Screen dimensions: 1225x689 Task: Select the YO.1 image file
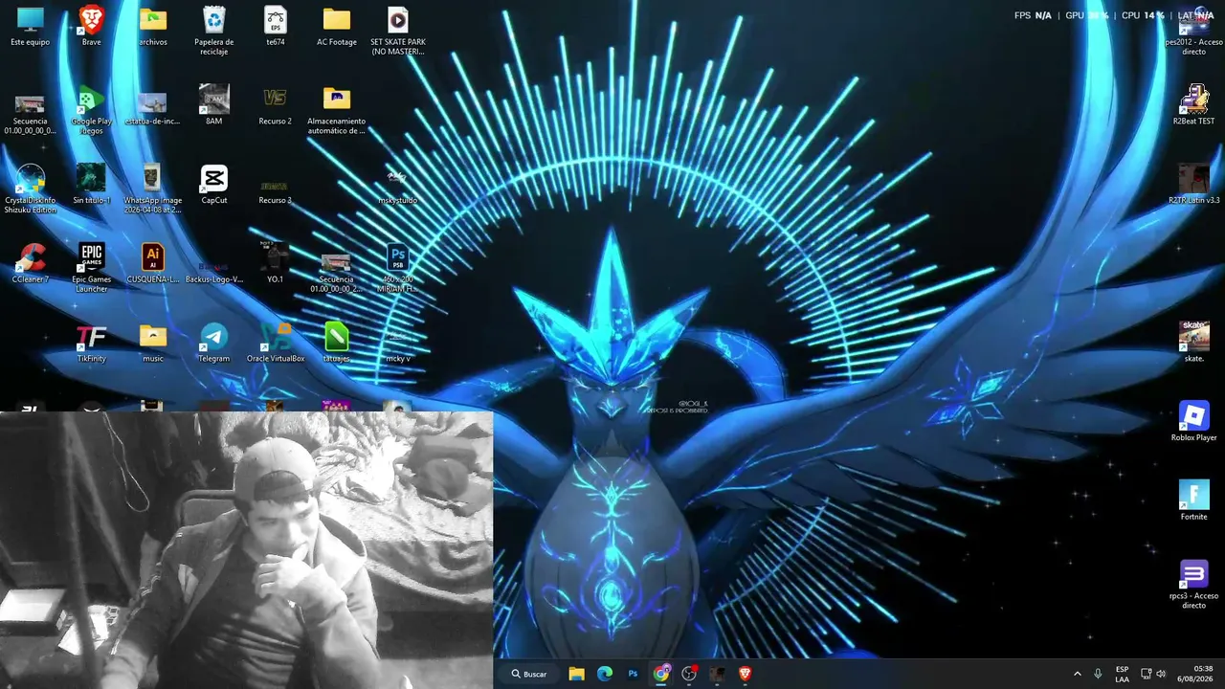(x=275, y=264)
